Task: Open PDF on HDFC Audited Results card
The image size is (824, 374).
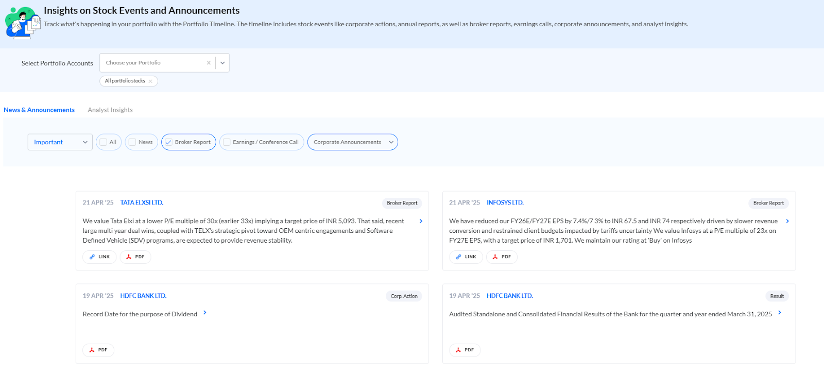Action: click(465, 350)
